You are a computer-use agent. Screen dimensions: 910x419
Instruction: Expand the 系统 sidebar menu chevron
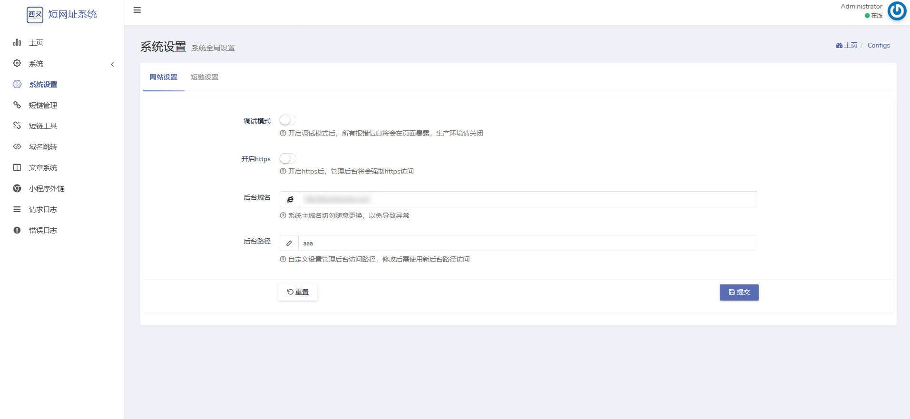pos(112,64)
